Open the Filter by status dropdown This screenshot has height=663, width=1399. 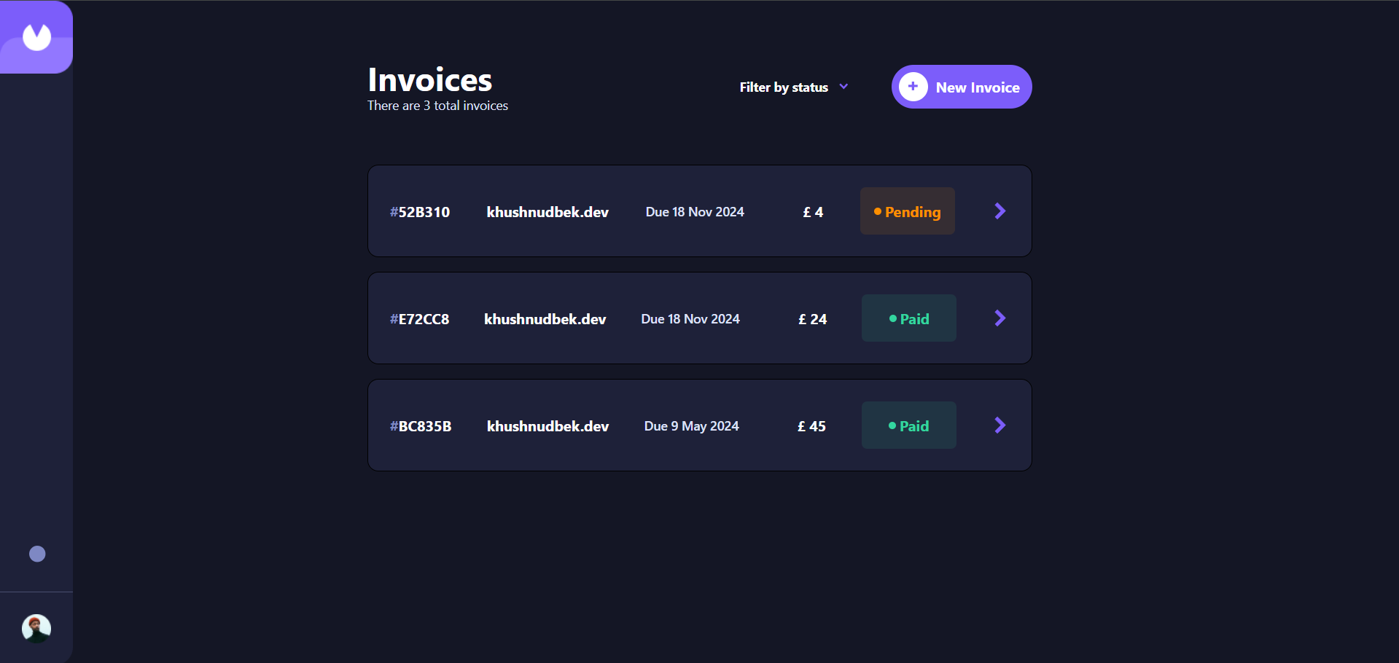pyautogui.click(x=784, y=87)
